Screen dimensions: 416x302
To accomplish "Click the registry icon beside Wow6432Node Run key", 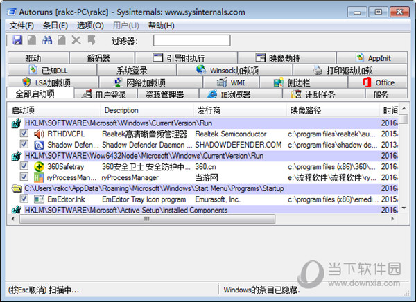I will (17, 156).
